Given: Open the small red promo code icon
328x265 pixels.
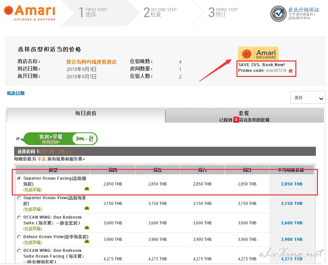Looking at the screenshot, I should click(291, 71).
